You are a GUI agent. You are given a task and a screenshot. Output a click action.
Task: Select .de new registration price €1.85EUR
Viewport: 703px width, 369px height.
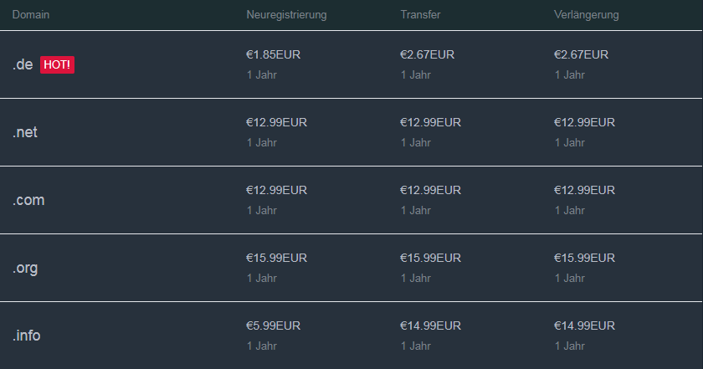pyautogui.click(x=273, y=54)
